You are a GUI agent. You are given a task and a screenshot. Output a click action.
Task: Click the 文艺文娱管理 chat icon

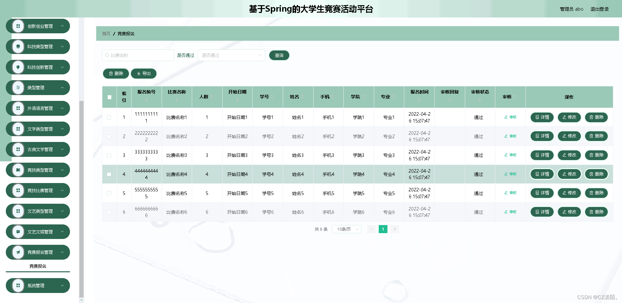18,232
